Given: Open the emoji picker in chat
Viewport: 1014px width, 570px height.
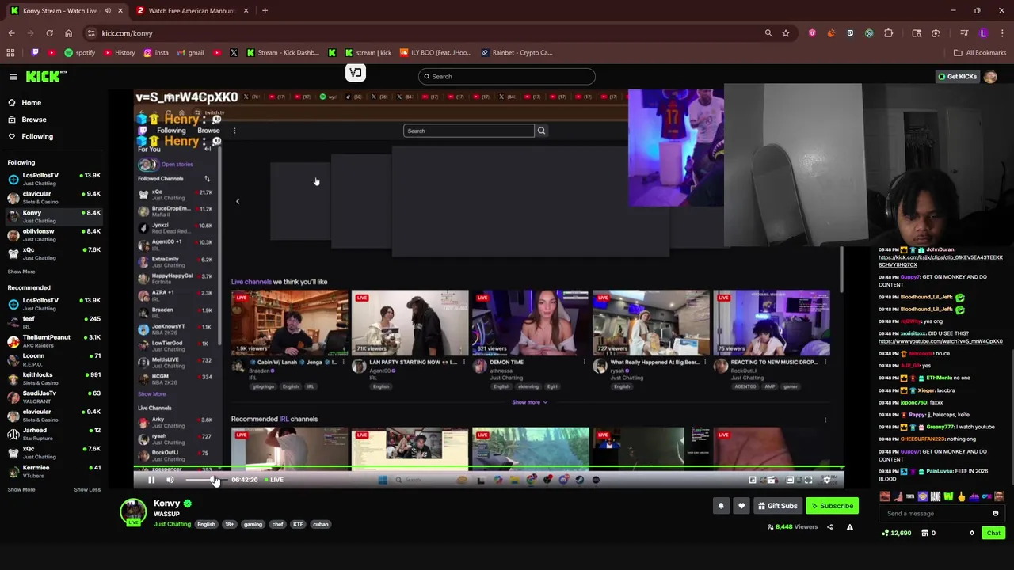Looking at the screenshot, I should click(996, 514).
